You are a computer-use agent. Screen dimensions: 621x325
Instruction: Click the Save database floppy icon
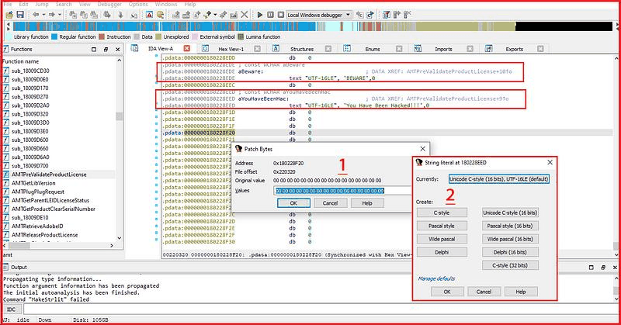(x=20, y=15)
